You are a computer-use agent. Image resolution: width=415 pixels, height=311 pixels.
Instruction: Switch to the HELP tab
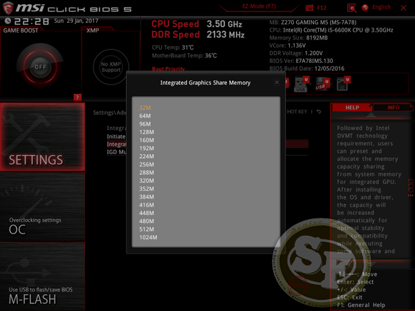click(352, 108)
